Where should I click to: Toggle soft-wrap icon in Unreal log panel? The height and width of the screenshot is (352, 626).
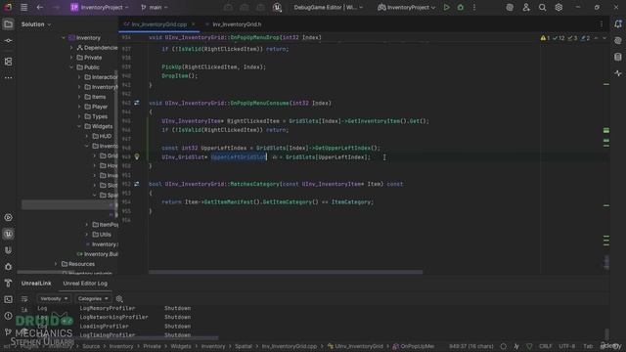click(24, 298)
